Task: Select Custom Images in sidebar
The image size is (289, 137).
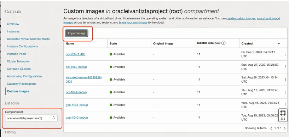Action: coord(18,91)
